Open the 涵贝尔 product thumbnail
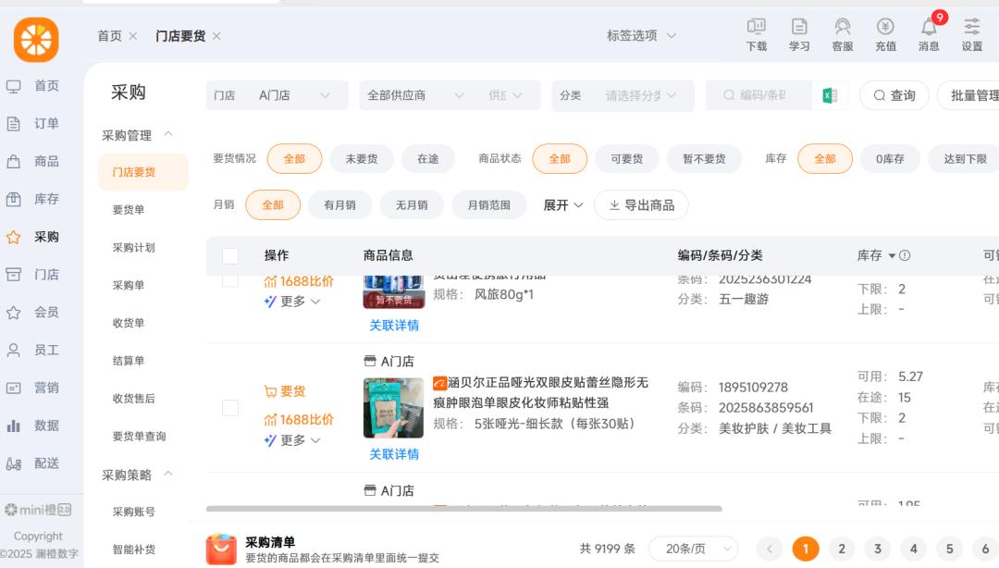Image resolution: width=999 pixels, height=568 pixels. point(393,408)
